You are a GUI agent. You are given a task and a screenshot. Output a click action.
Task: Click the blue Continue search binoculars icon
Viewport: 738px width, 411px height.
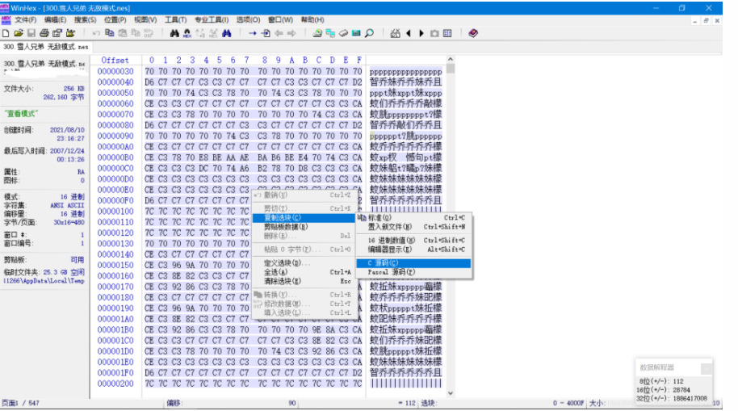point(227,33)
